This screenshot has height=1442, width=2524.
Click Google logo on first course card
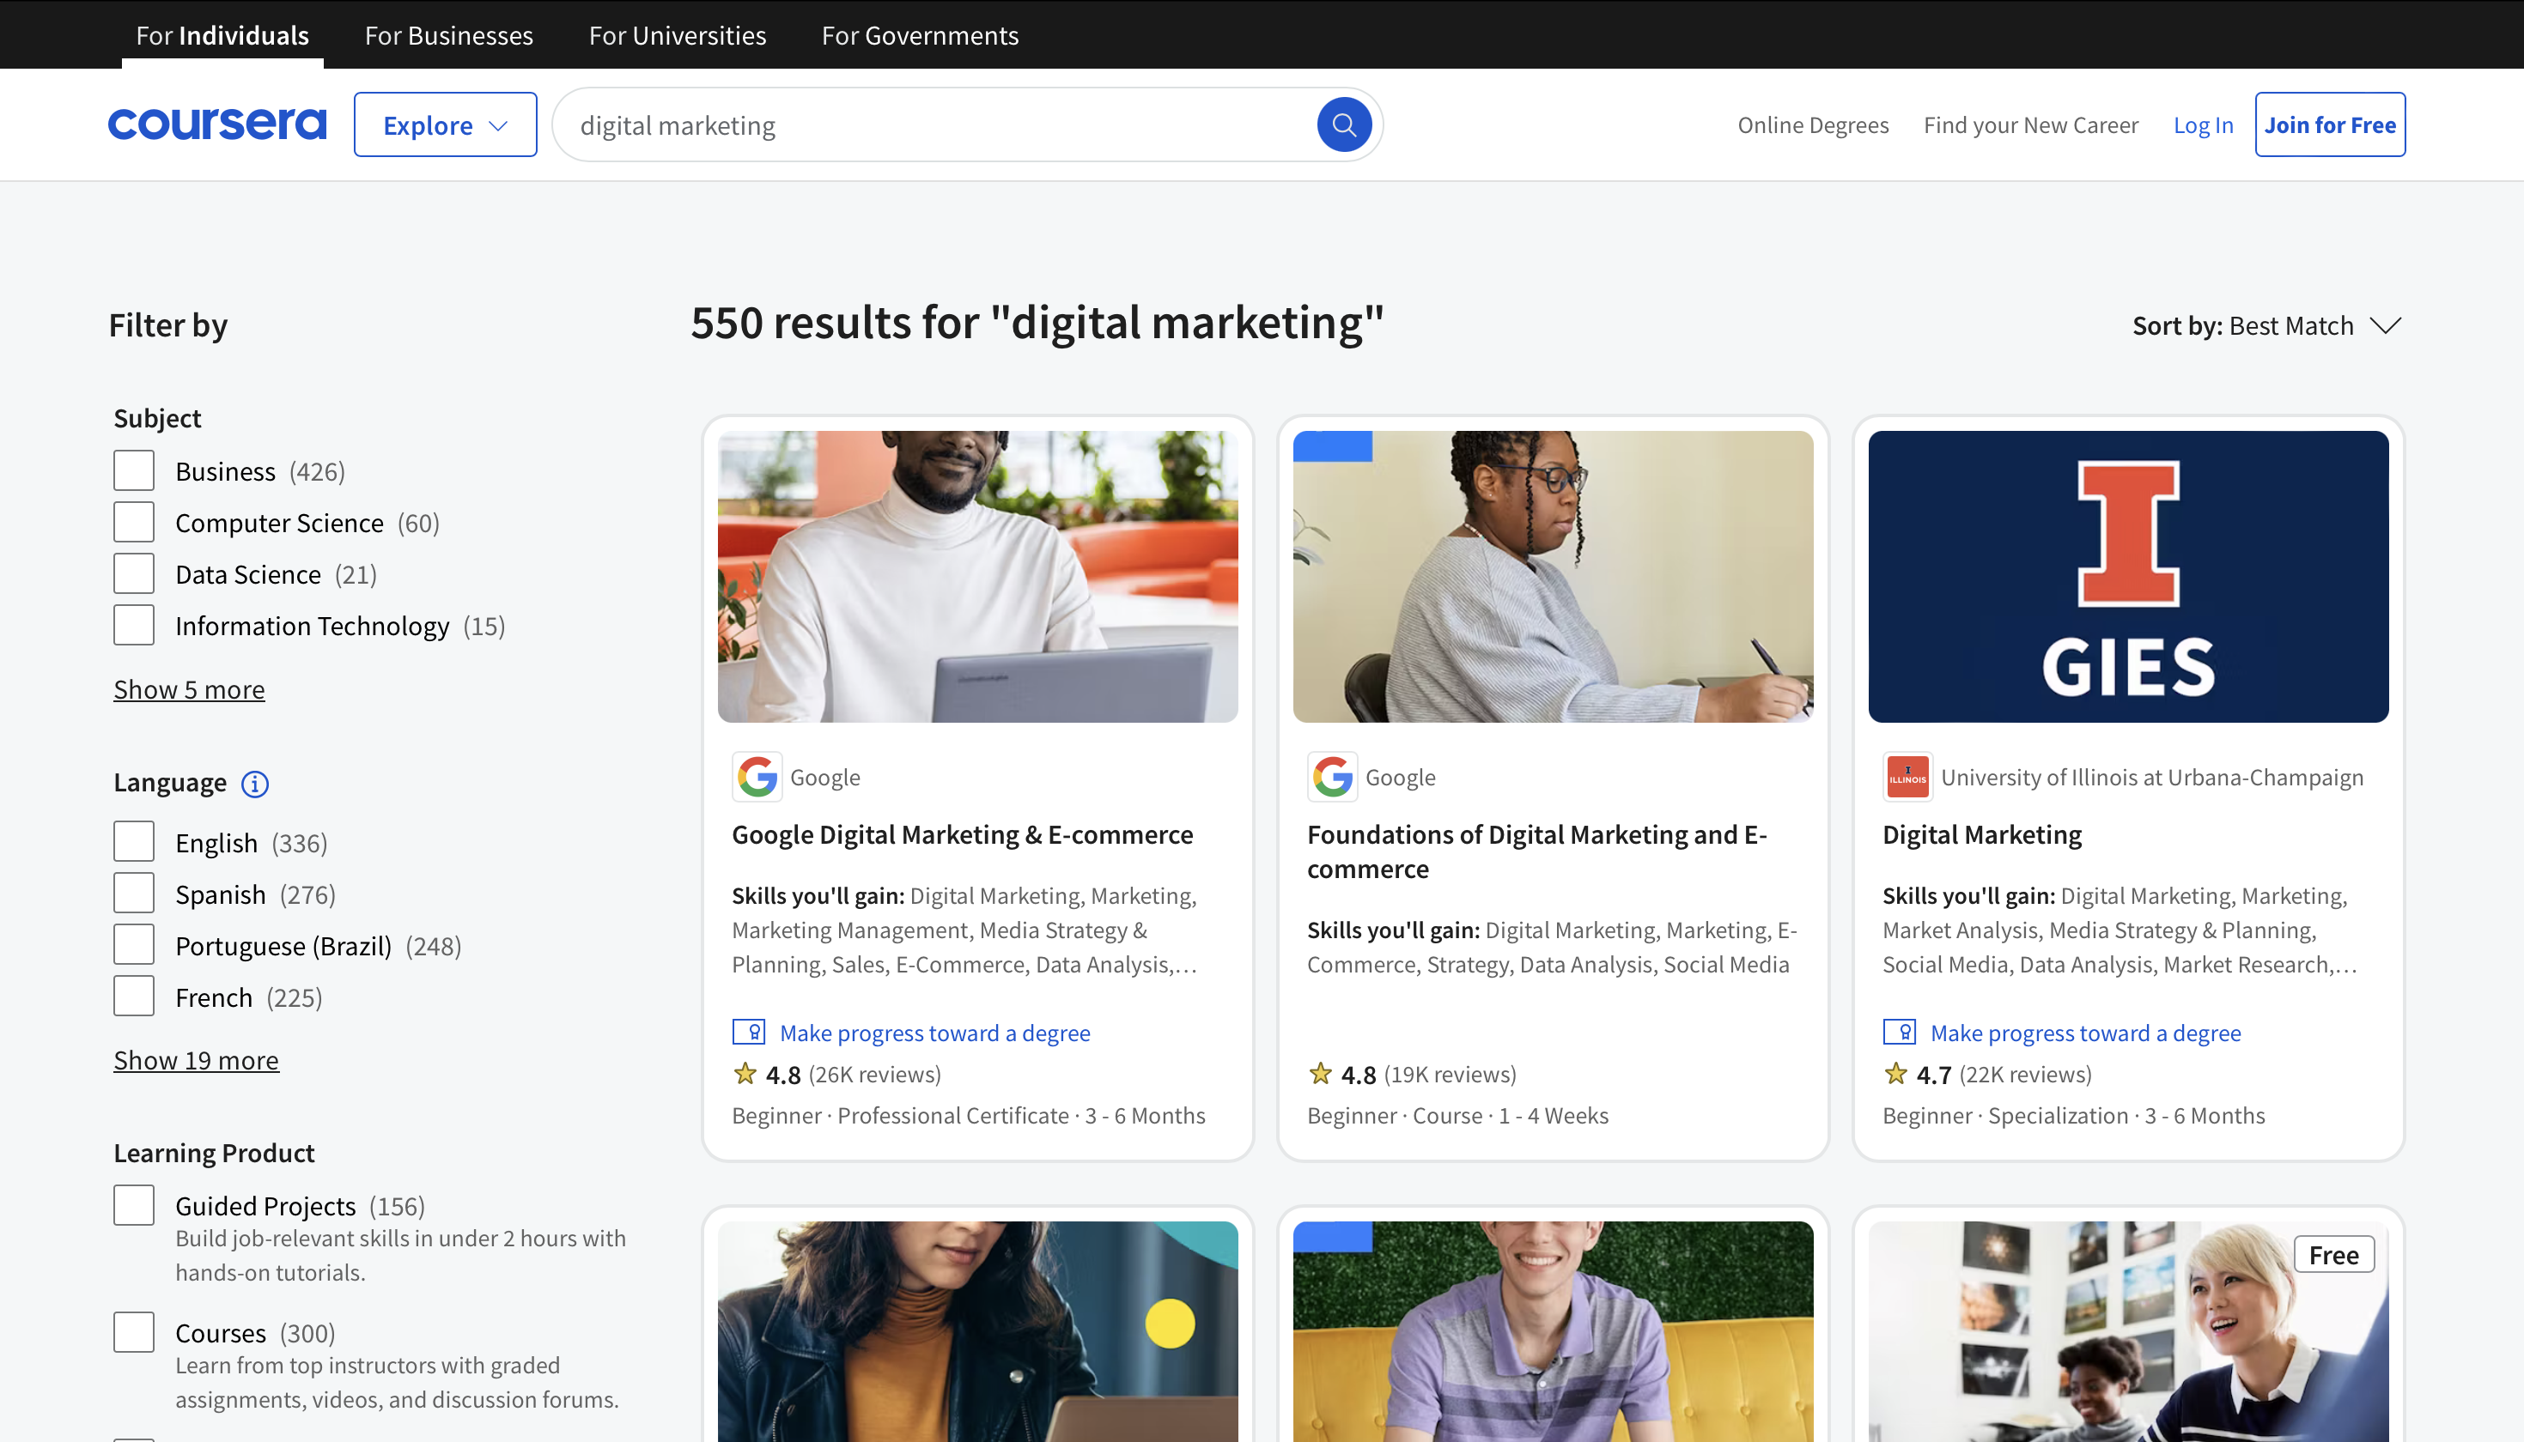click(757, 778)
